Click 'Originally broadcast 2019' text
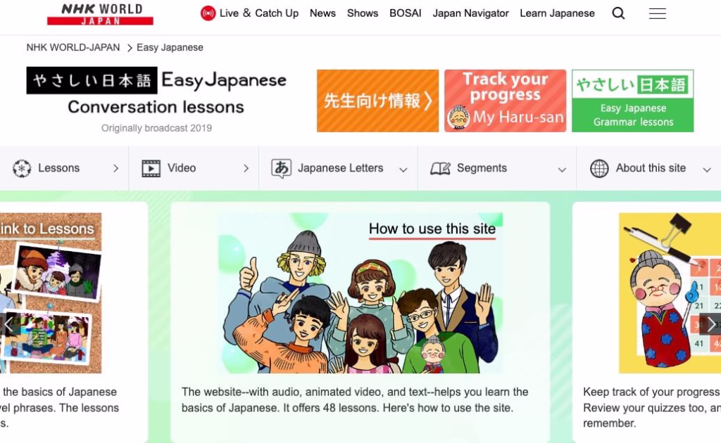This screenshot has width=721, height=443. coord(156,128)
